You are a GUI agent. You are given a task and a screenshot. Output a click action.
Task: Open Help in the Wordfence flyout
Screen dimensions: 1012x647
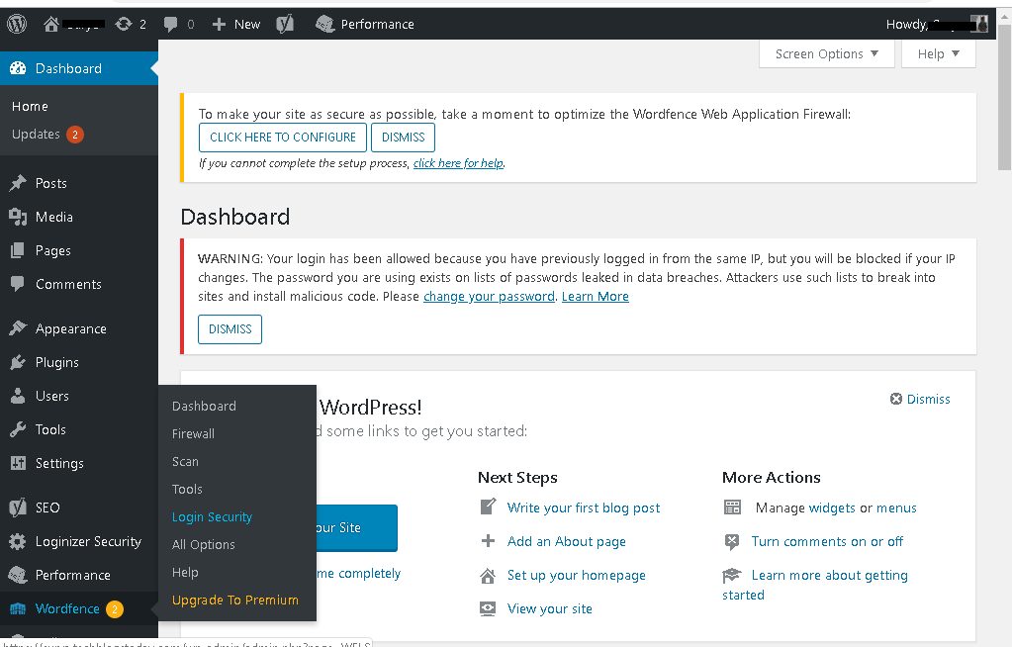coord(185,573)
